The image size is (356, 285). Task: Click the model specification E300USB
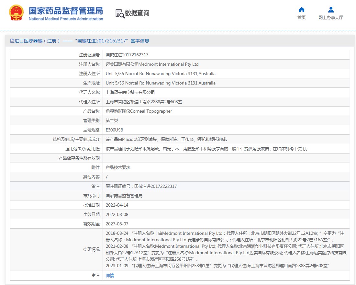[114, 130]
